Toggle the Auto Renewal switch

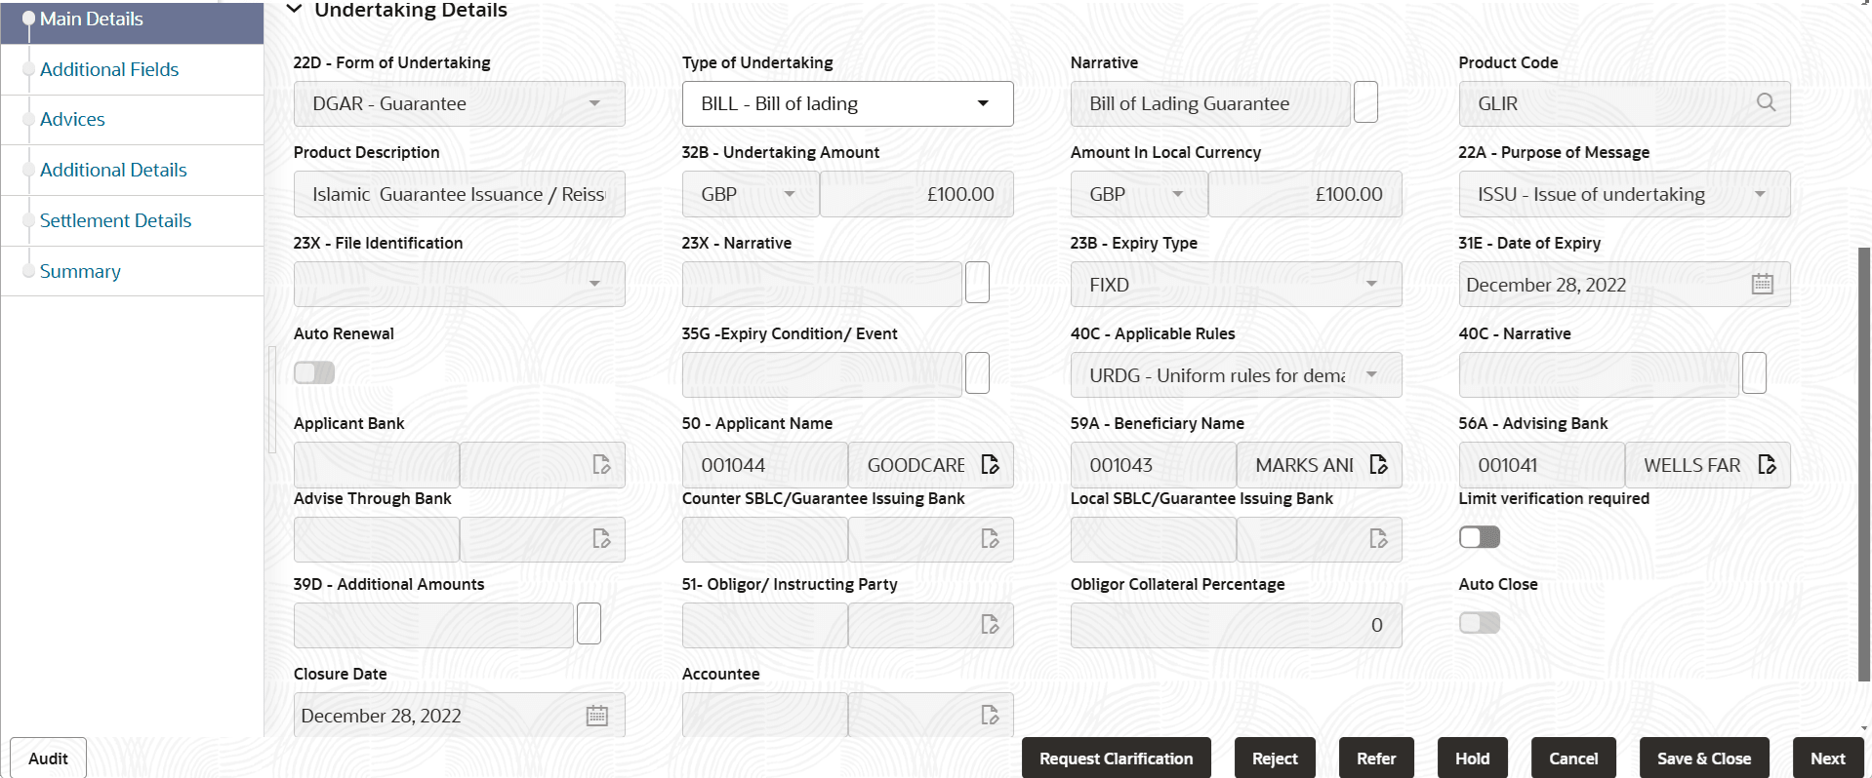314,372
